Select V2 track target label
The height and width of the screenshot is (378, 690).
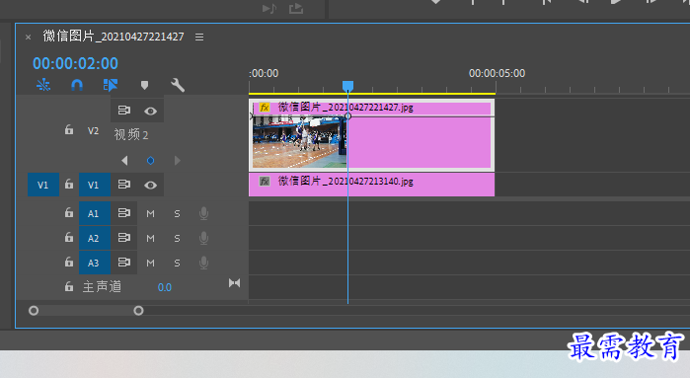[93, 130]
